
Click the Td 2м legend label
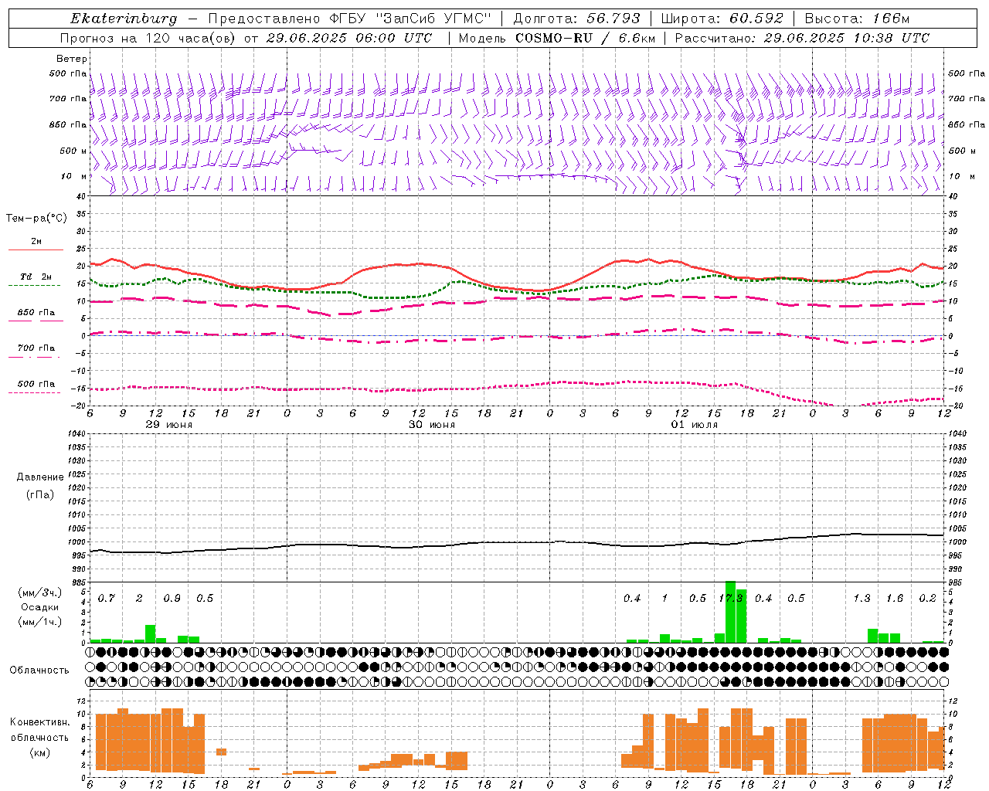(36, 277)
